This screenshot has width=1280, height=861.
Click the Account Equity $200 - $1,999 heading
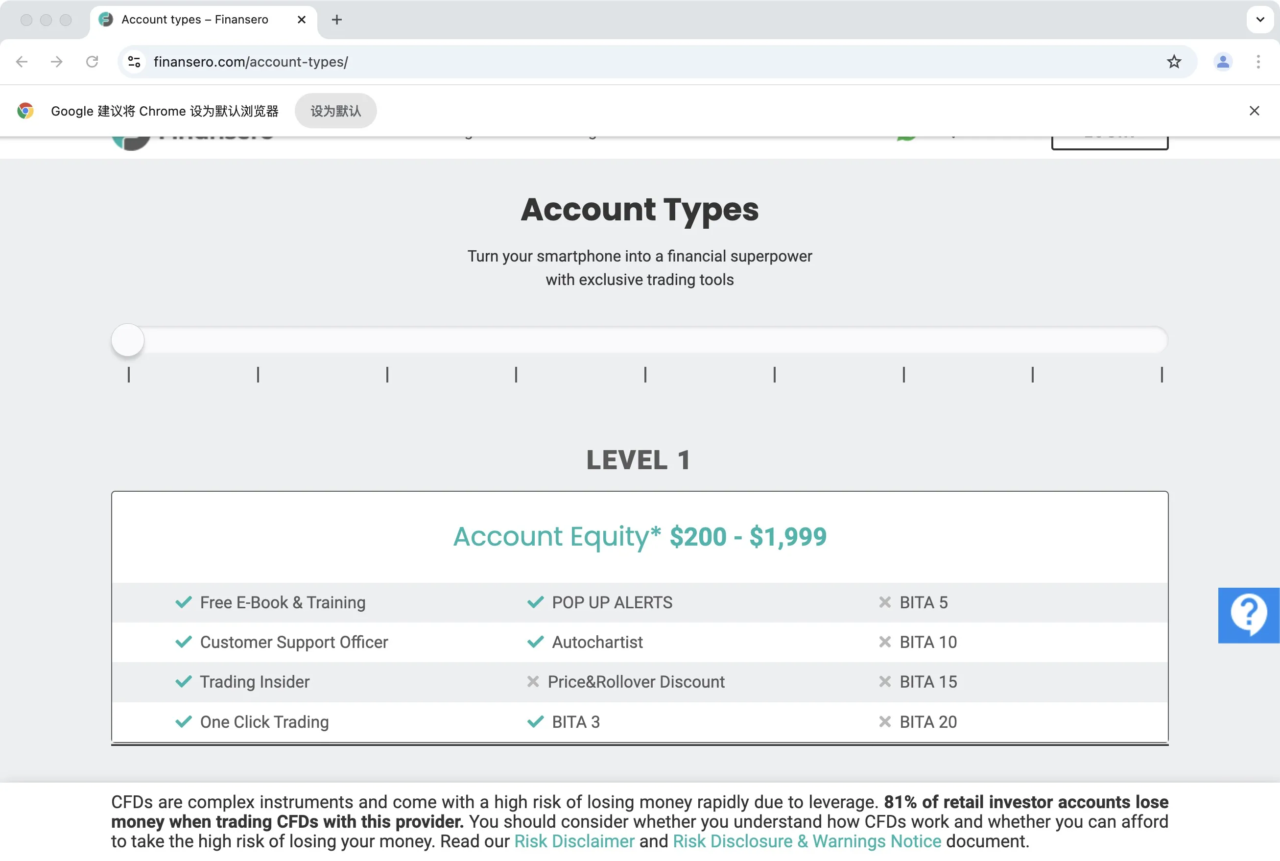640,536
